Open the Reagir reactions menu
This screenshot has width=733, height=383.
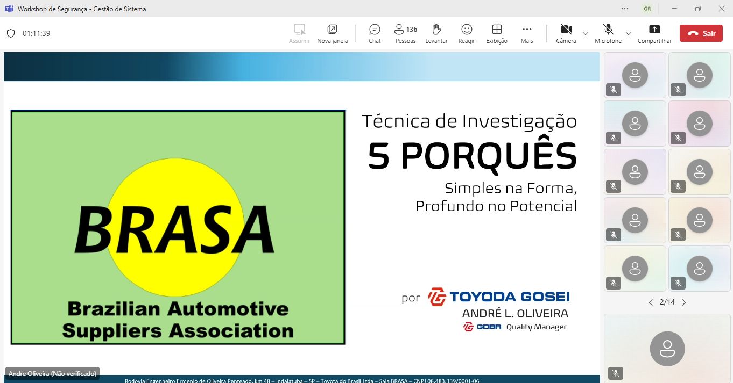(467, 33)
